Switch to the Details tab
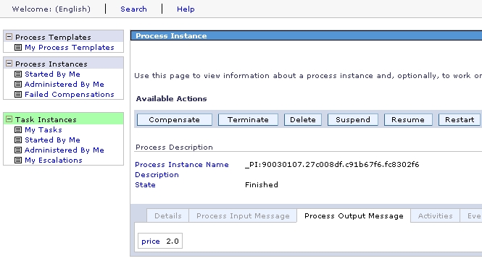This screenshot has height=261, width=482. pos(168,216)
